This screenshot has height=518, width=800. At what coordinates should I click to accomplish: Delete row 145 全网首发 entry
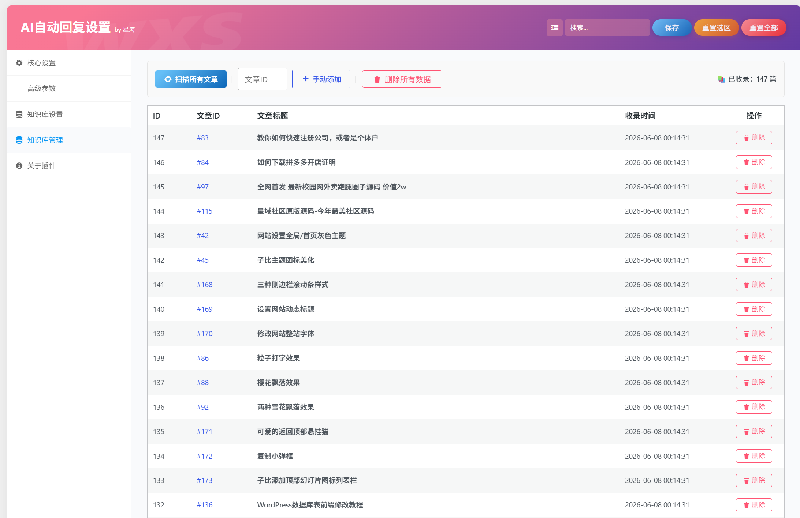[754, 187]
